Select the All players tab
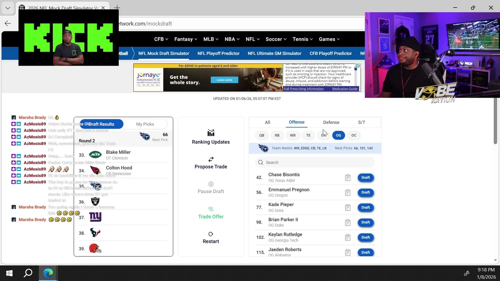This screenshot has width=500, height=281. [x=268, y=123]
